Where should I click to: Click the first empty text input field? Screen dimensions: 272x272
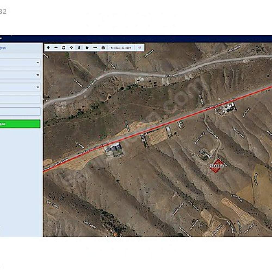(20, 99)
